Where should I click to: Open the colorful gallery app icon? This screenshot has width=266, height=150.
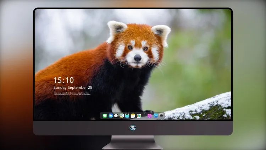(139, 116)
